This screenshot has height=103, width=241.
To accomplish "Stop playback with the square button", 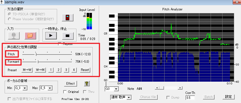I will (x=68, y=36).
